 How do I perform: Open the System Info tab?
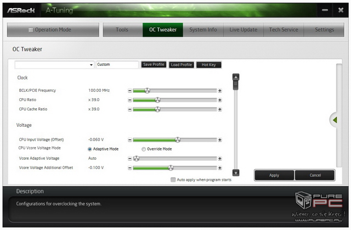click(203, 30)
